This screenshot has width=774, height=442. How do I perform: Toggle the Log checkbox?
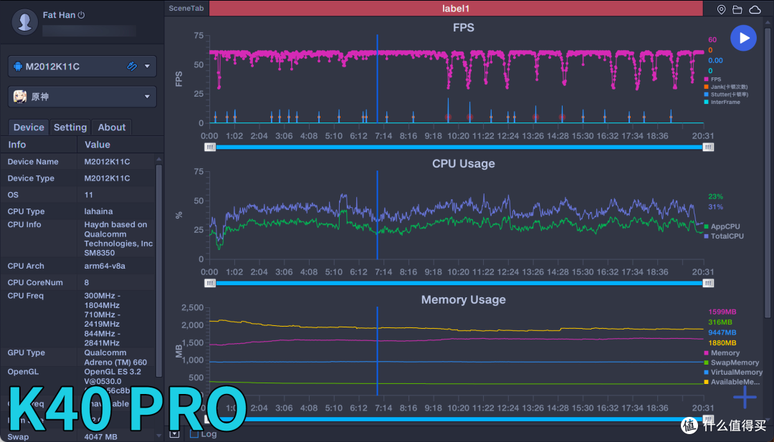pos(194,434)
